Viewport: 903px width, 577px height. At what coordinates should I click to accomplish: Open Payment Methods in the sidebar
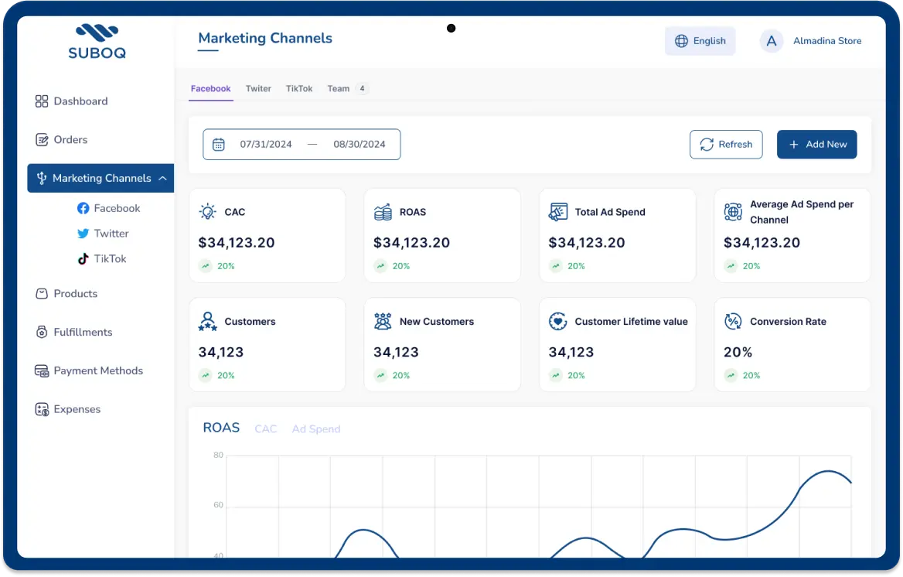click(98, 370)
